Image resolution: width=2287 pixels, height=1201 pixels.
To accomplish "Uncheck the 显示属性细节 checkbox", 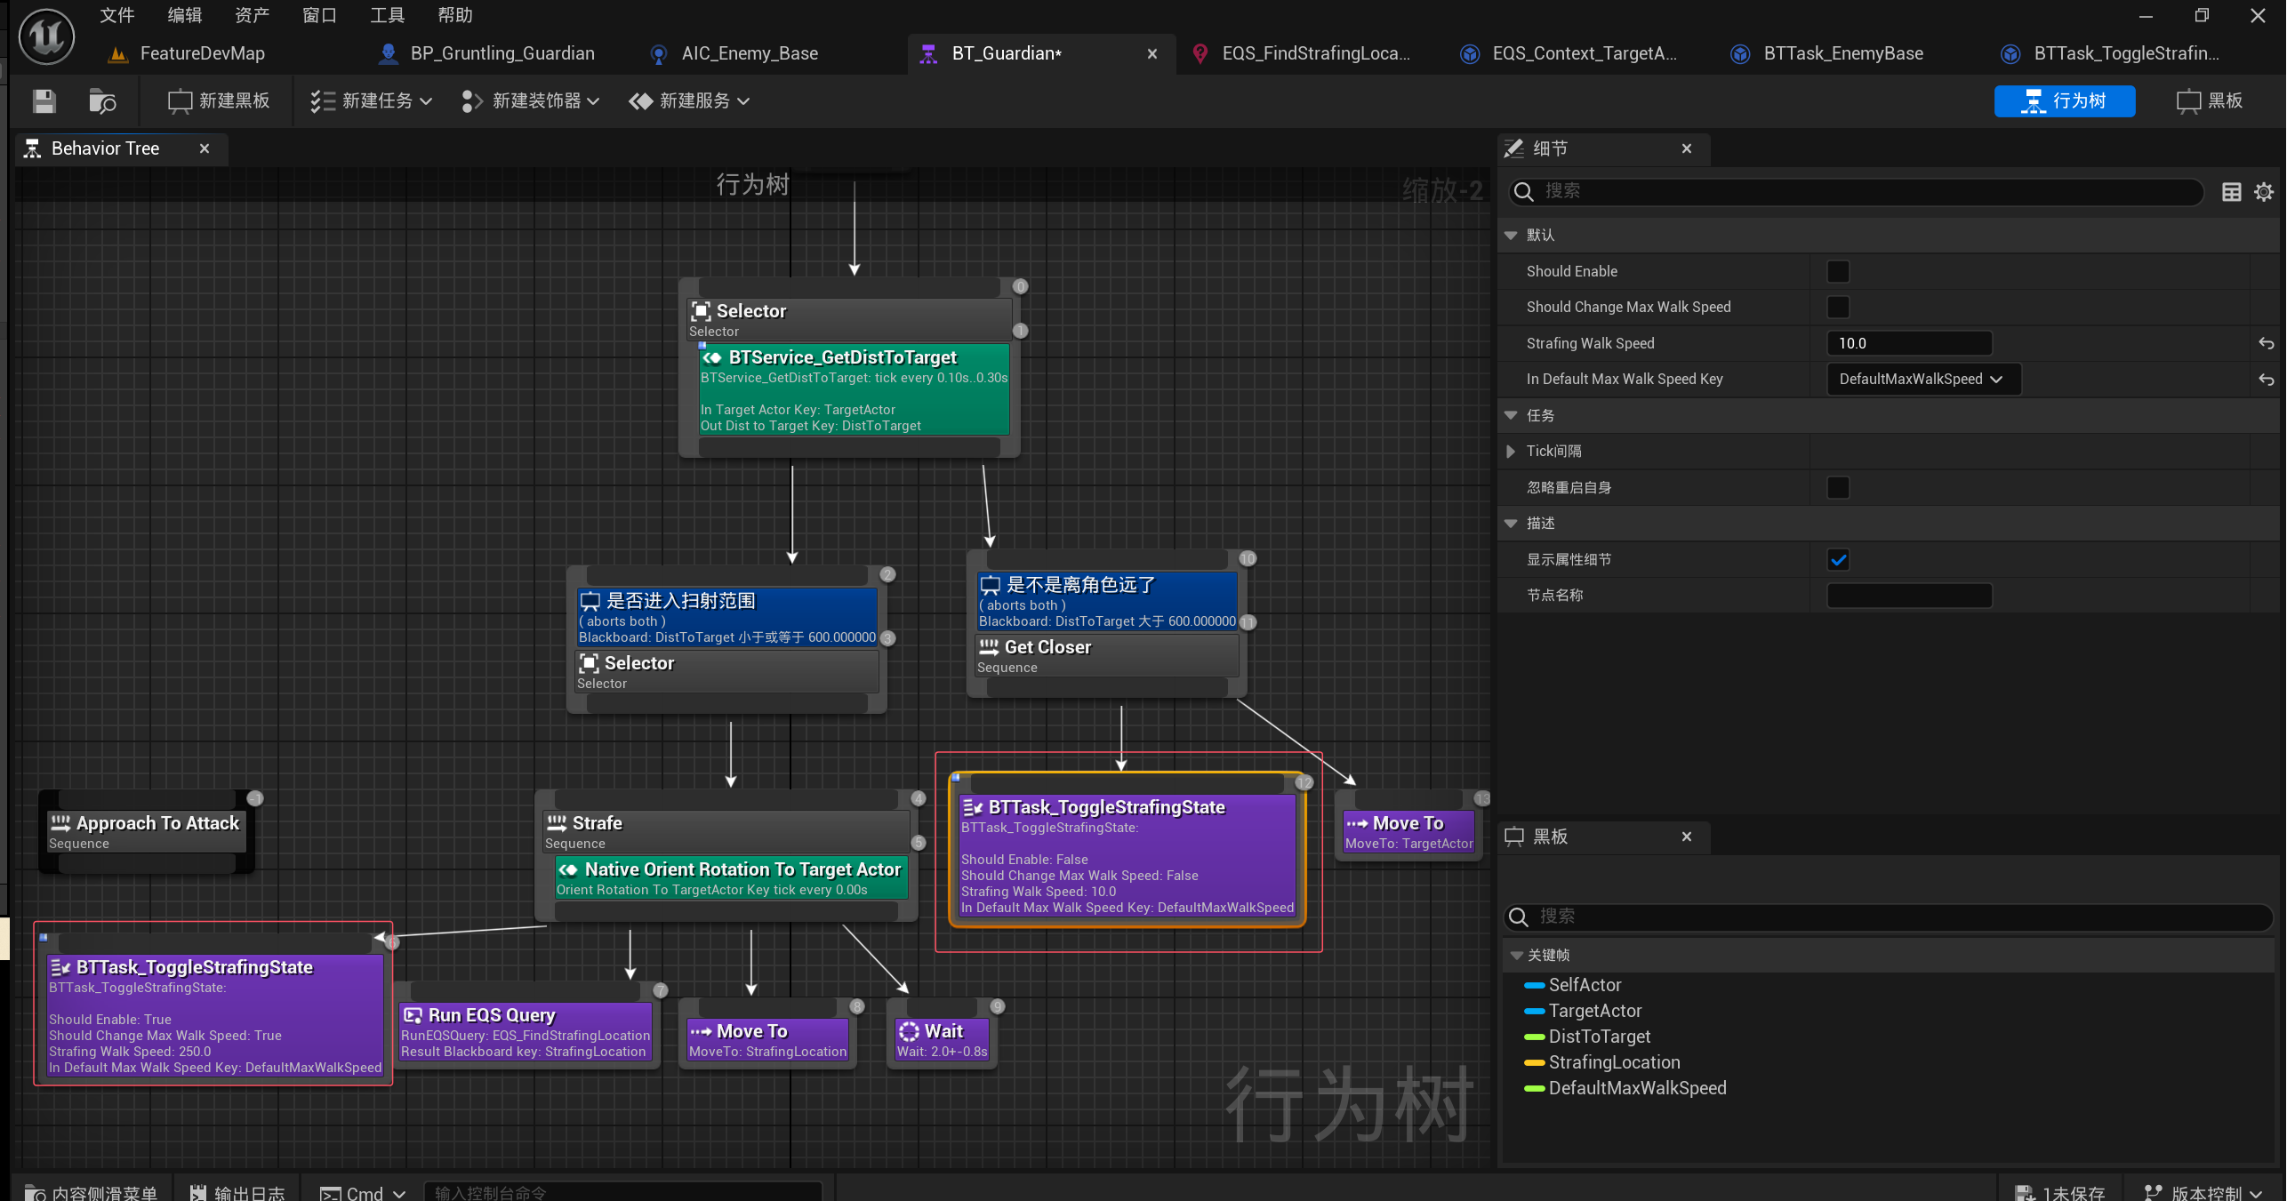I will coord(1837,560).
